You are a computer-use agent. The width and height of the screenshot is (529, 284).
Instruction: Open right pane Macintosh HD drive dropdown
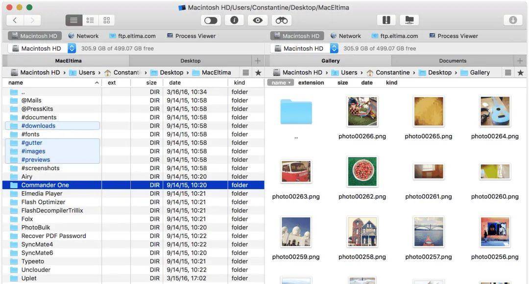304,48
